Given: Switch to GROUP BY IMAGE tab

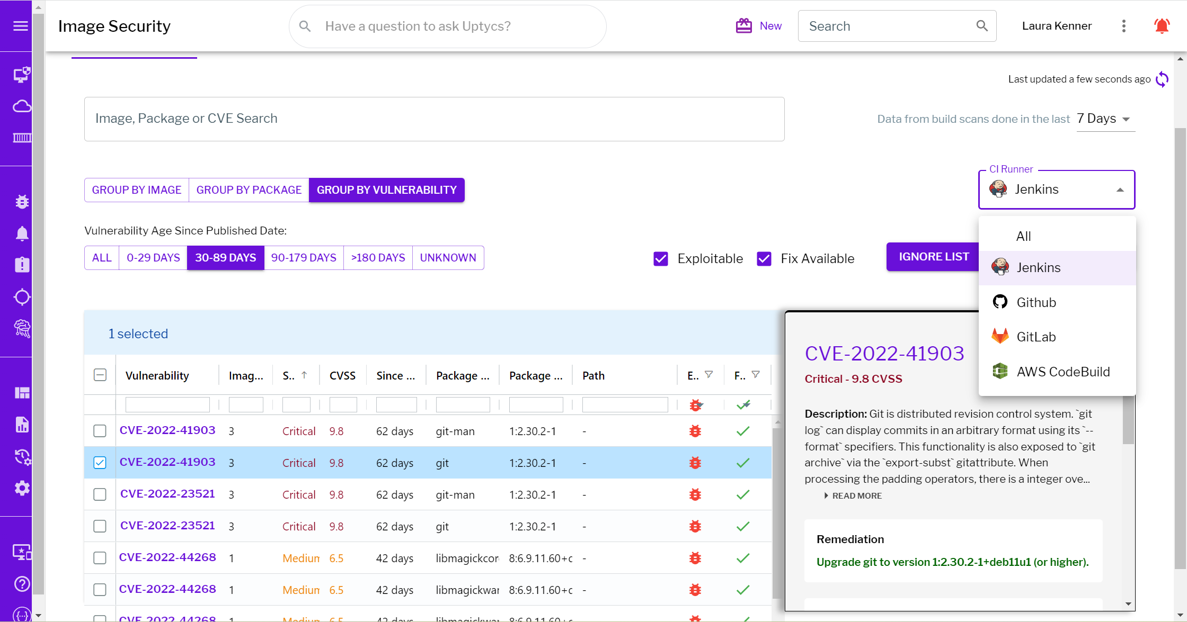Looking at the screenshot, I should [136, 190].
